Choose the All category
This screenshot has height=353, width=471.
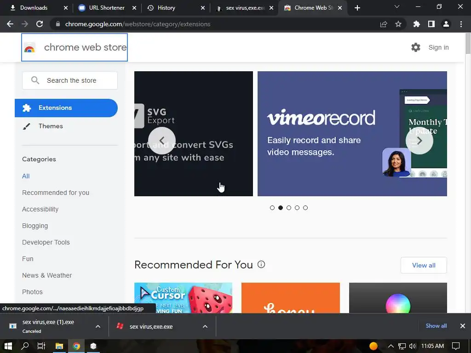[26, 176]
